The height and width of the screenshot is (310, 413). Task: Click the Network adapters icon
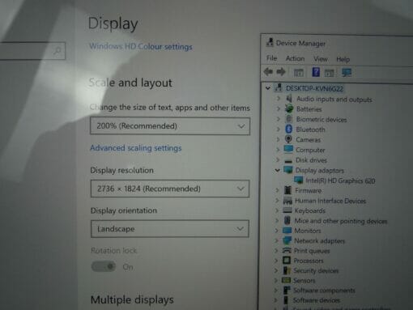pos(287,240)
